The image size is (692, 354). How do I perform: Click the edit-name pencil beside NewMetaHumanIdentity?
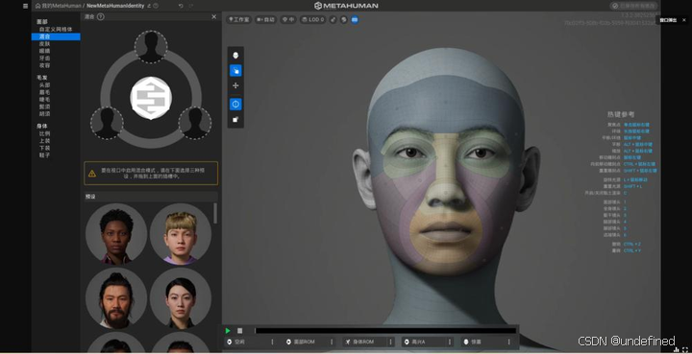pos(149,6)
